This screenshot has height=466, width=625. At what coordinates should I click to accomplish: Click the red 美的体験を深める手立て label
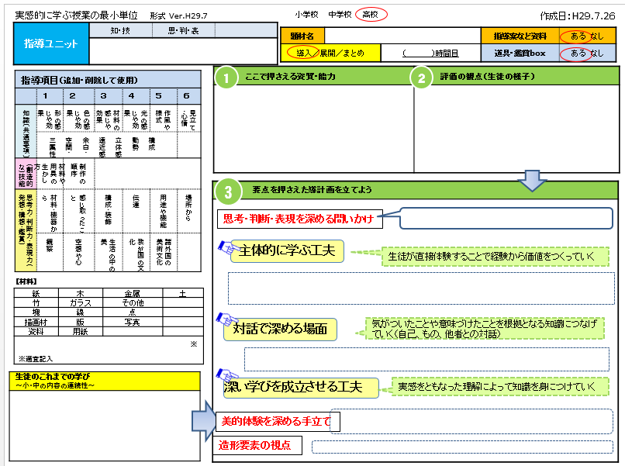(x=278, y=421)
